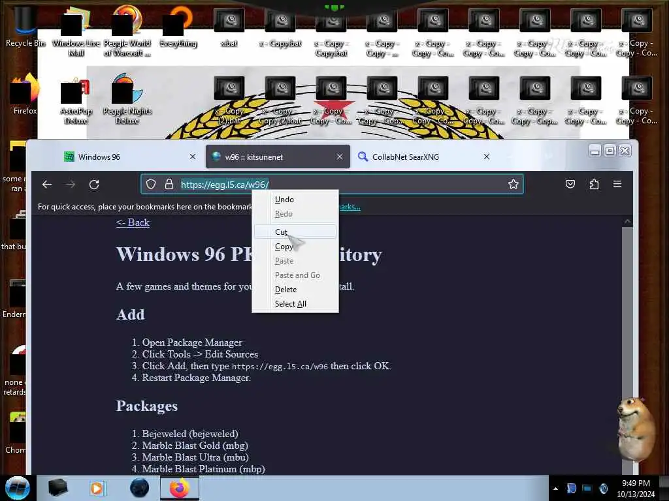Image resolution: width=669 pixels, height=501 pixels.
Task: Click the Windows Start orb
Action: pyautogui.click(x=17, y=488)
